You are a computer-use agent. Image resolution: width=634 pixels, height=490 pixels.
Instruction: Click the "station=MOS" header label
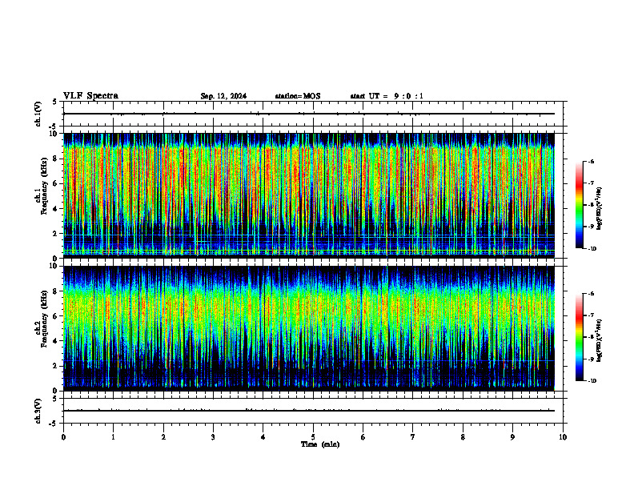click(x=298, y=96)
